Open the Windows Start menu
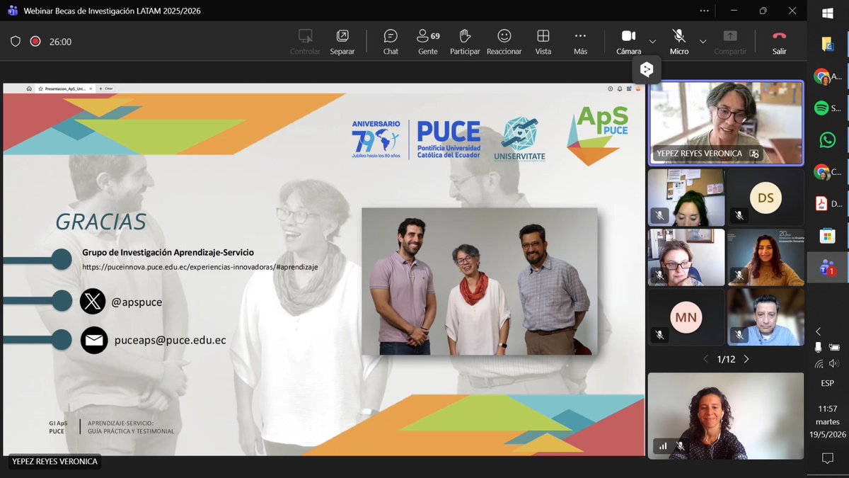 point(828,13)
